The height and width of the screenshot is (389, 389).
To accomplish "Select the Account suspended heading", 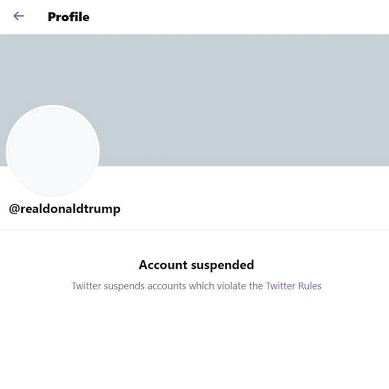I will tap(196, 265).
